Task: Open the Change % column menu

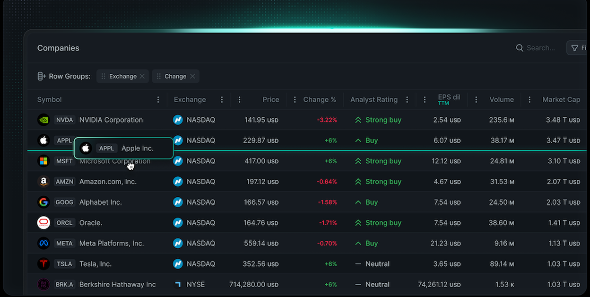Action: click(295, 100)
